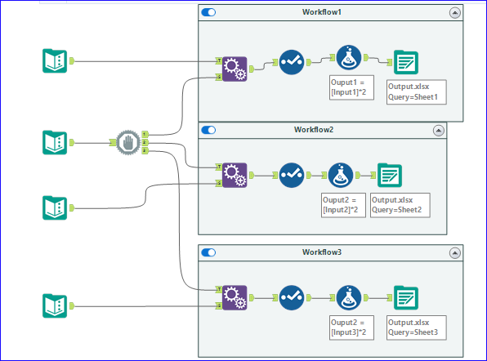Viewport: 487px width, 361px height.
Task: Select the Formula flask tool in Workflow3
Action: pos(349,297)
